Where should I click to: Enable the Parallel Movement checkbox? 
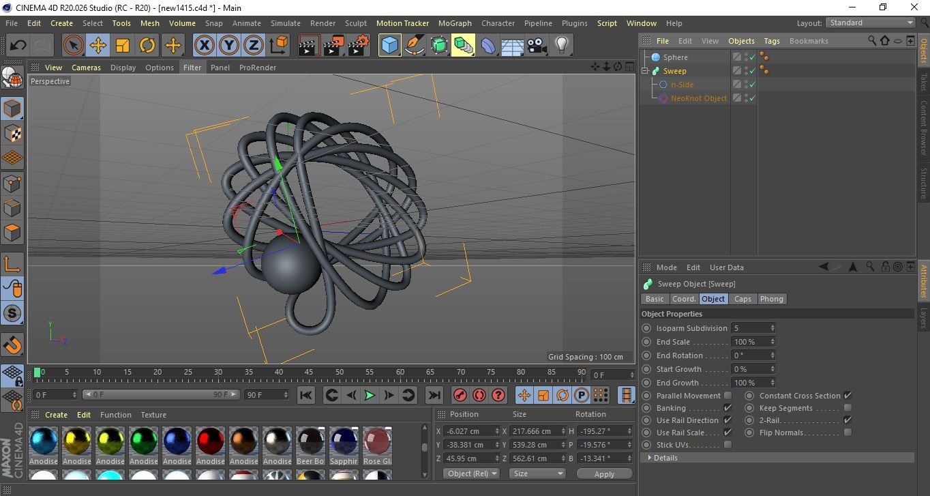pos(727,396)
